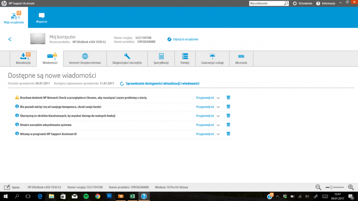The height and width of the screenshot is (201, 358).
Task: Open the Informacje help icon
Action: pos(325,3)
